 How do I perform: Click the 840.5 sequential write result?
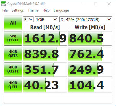coord(90,38)
